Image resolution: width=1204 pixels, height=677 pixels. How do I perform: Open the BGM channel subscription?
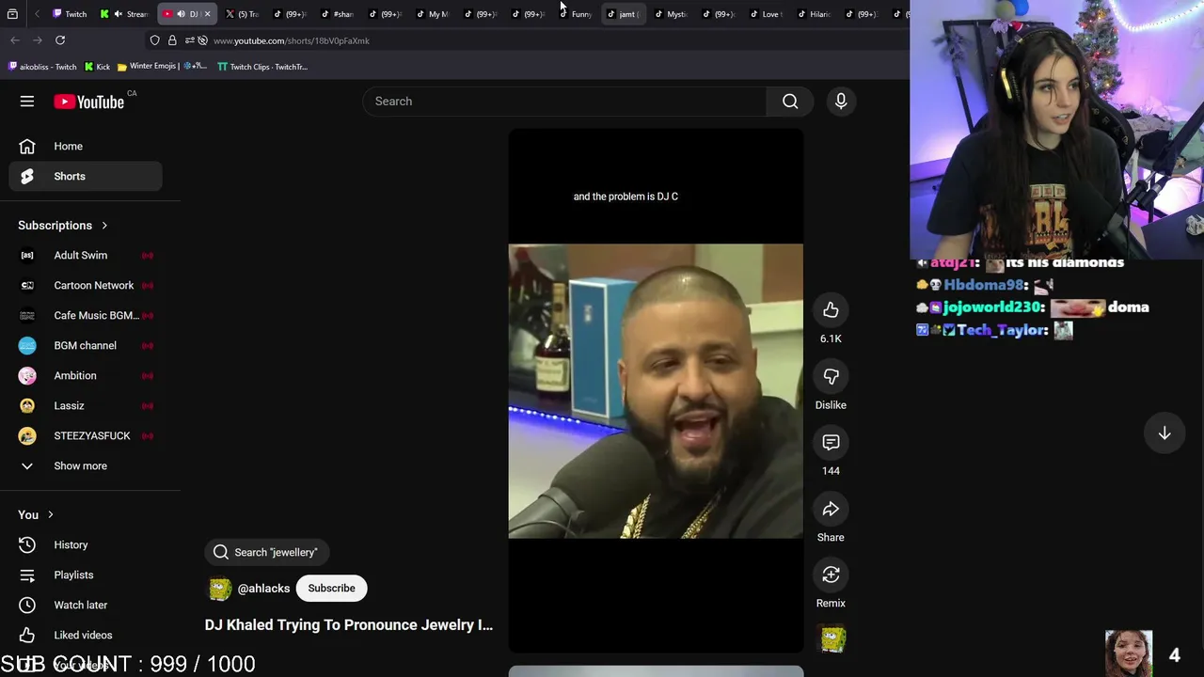click(x=86, y=346)
